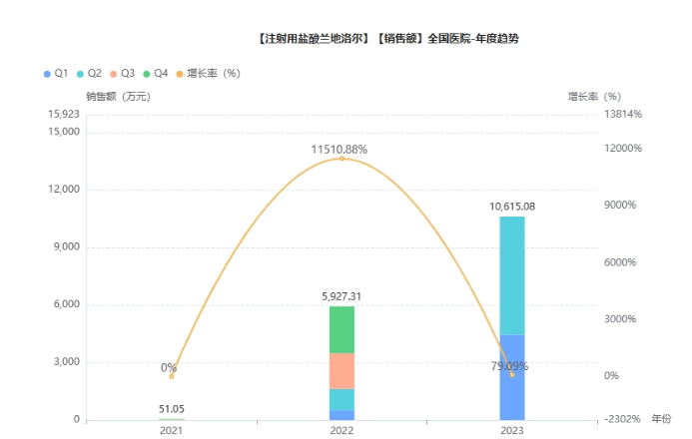Select the cyan Q2 segment of the 2023 bar

tap(512, 276)
